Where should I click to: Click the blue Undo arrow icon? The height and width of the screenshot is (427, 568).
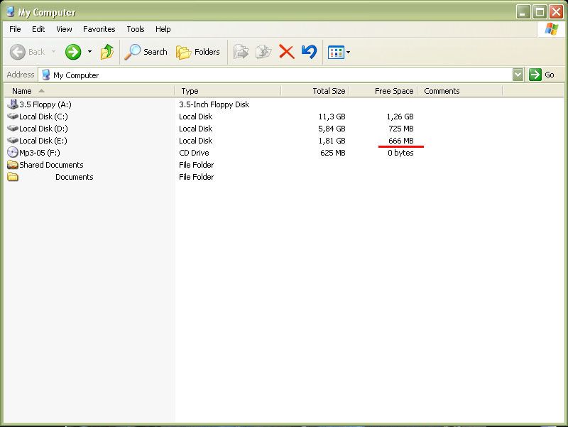click(x=309, y=52)
